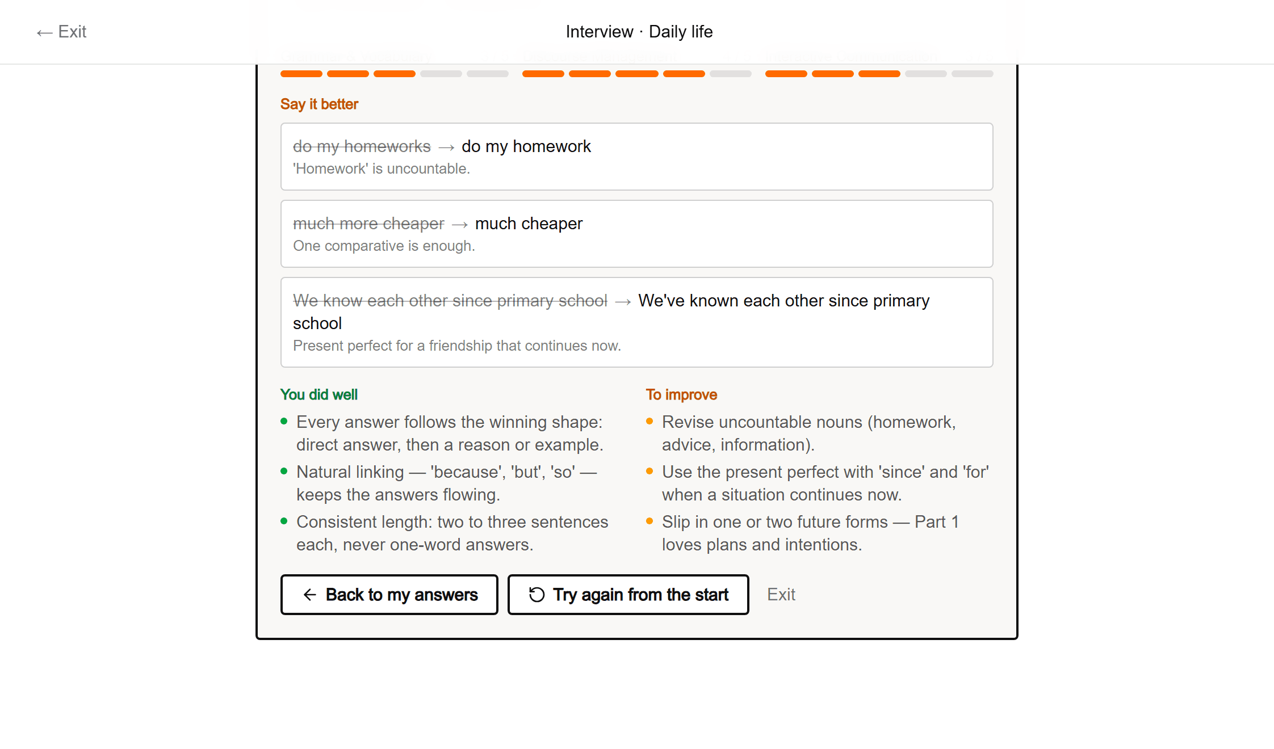Click the 'Interview · Daily life' page title
This screenshot has height=749, width=1274.
pos(639,32)
